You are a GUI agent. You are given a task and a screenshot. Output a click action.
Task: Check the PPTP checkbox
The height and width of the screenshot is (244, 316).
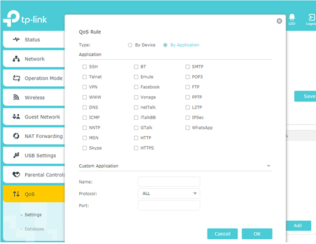coord(188,97)
